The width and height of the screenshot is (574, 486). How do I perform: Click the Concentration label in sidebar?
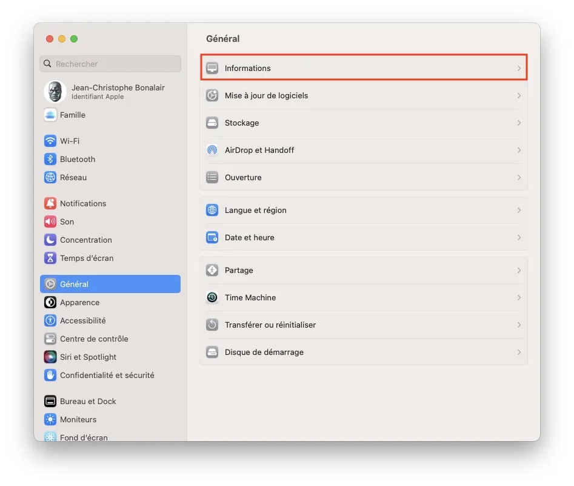pos(86,240)
